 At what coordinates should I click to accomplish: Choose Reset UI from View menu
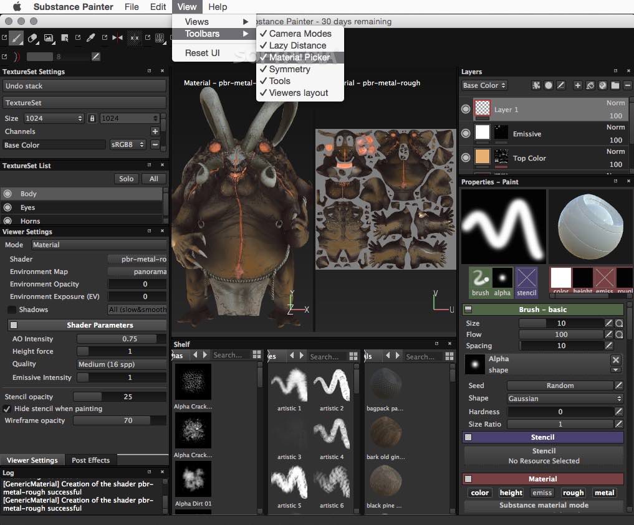click(202, 53)
